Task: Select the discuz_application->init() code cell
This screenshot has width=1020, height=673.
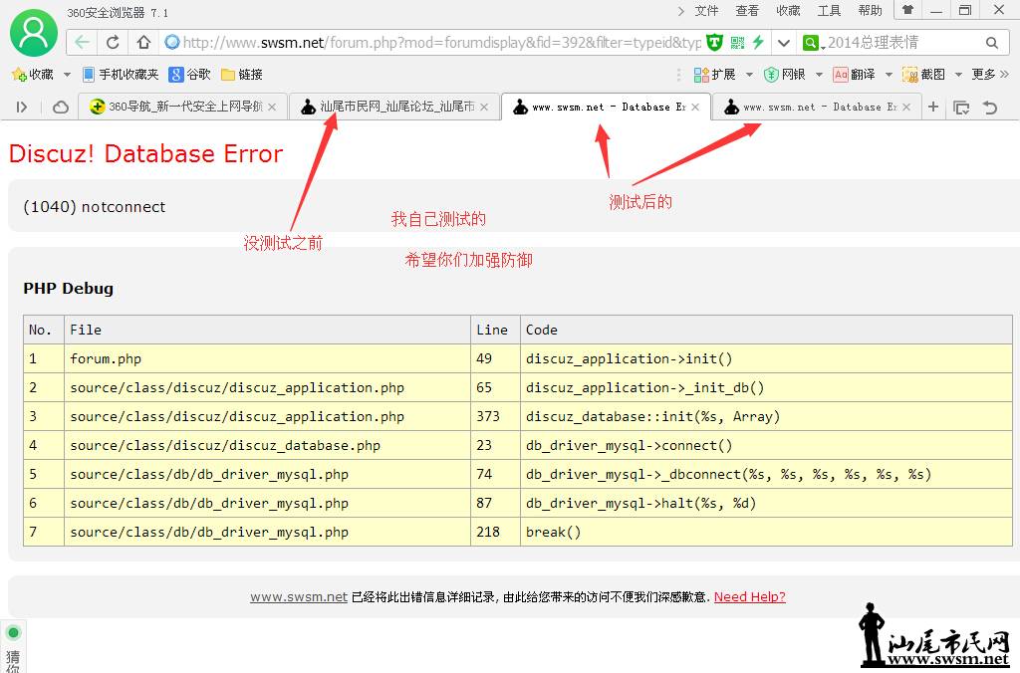Action: point(766,359)
